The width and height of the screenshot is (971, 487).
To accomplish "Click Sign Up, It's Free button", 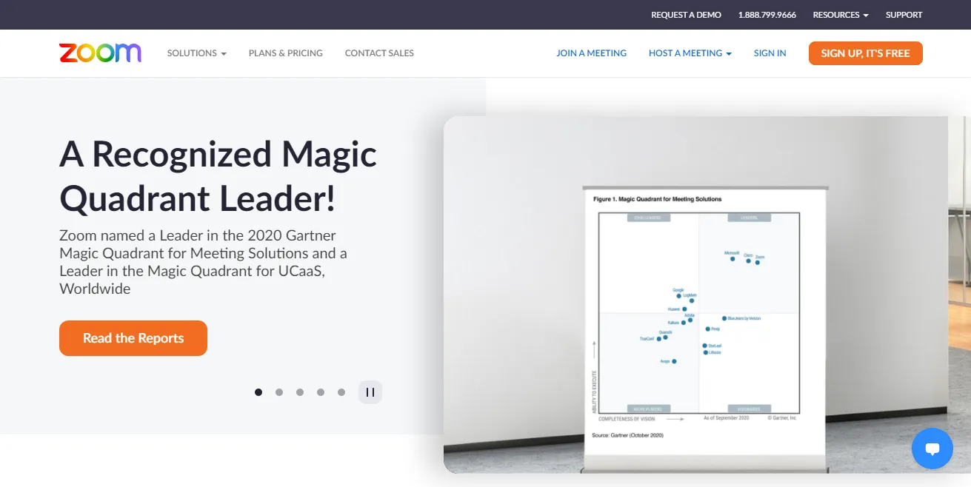I will click(x=866, y=53).
